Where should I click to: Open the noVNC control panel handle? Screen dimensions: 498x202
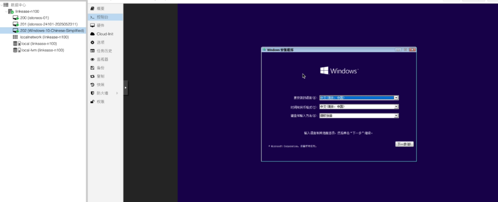tap(126, 87)
